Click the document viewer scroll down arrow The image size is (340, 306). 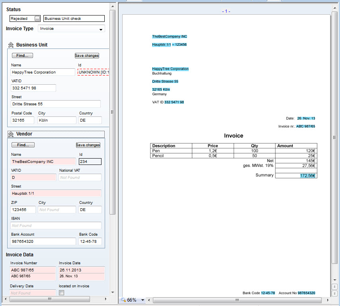point(334,280)
